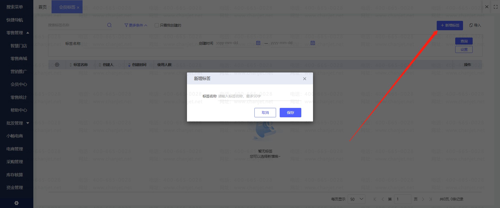Select the 会员标签 tab

coord(67,7)
